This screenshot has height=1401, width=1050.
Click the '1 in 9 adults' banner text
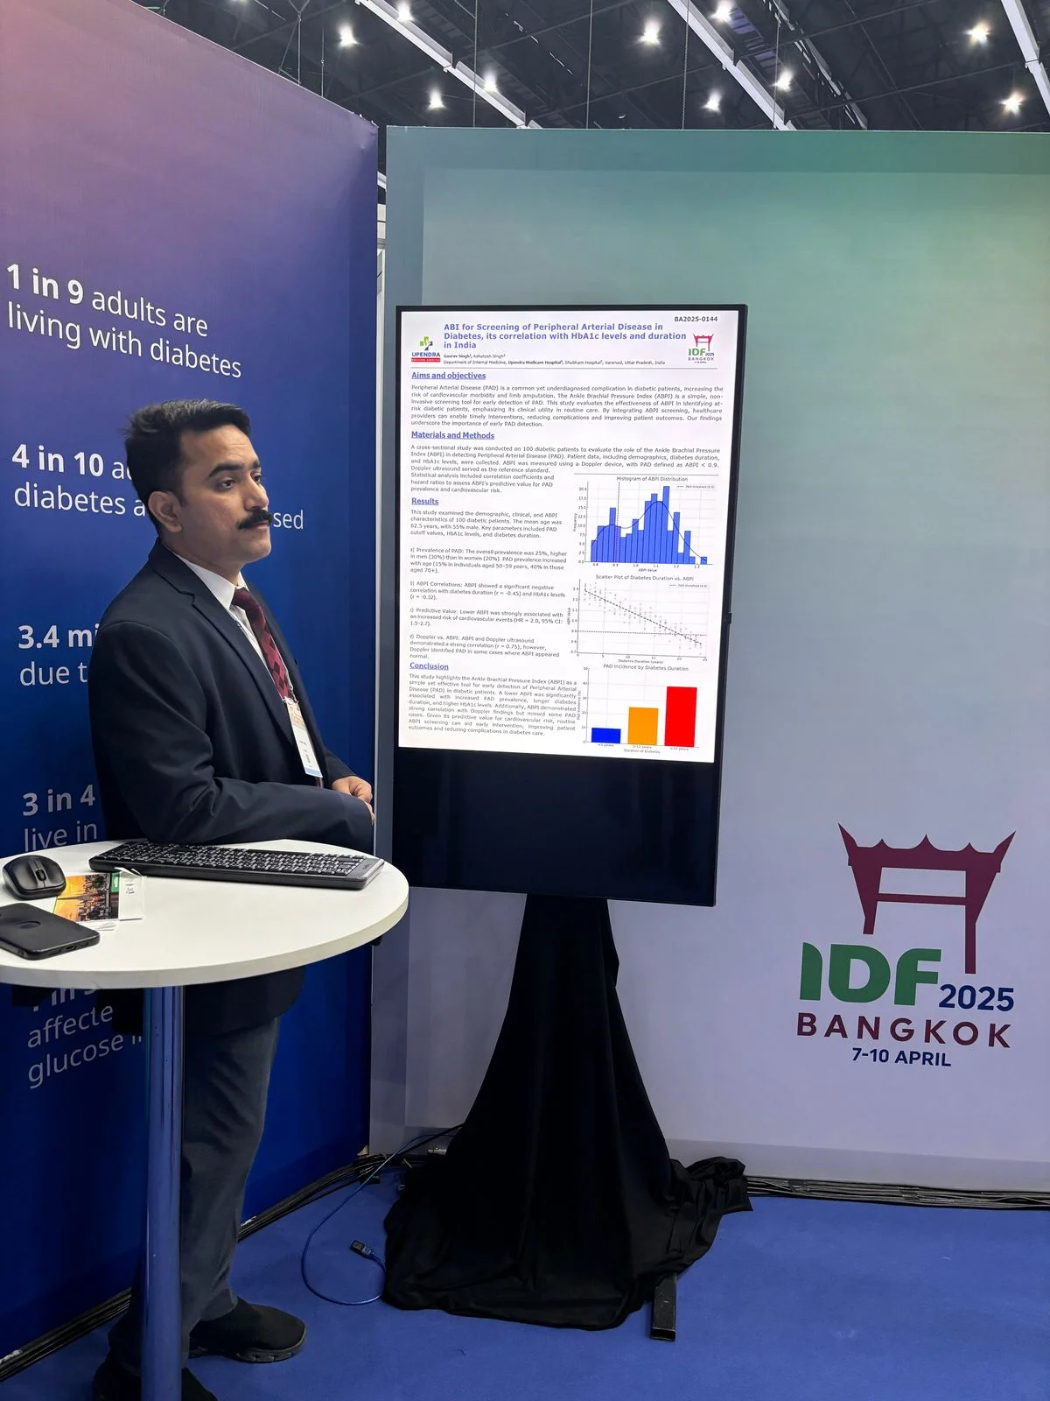pyautogui.click(x=123, y=320)
